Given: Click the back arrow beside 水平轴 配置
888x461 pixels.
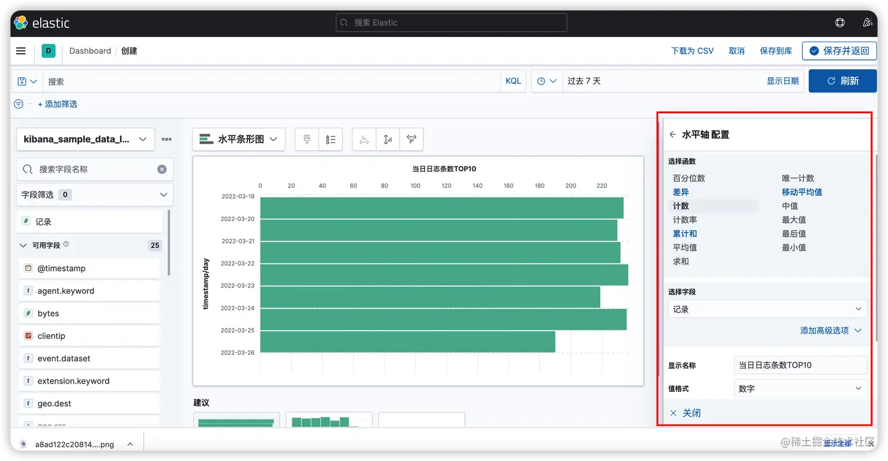Looking at the screenshot, I should click(673, 134).
